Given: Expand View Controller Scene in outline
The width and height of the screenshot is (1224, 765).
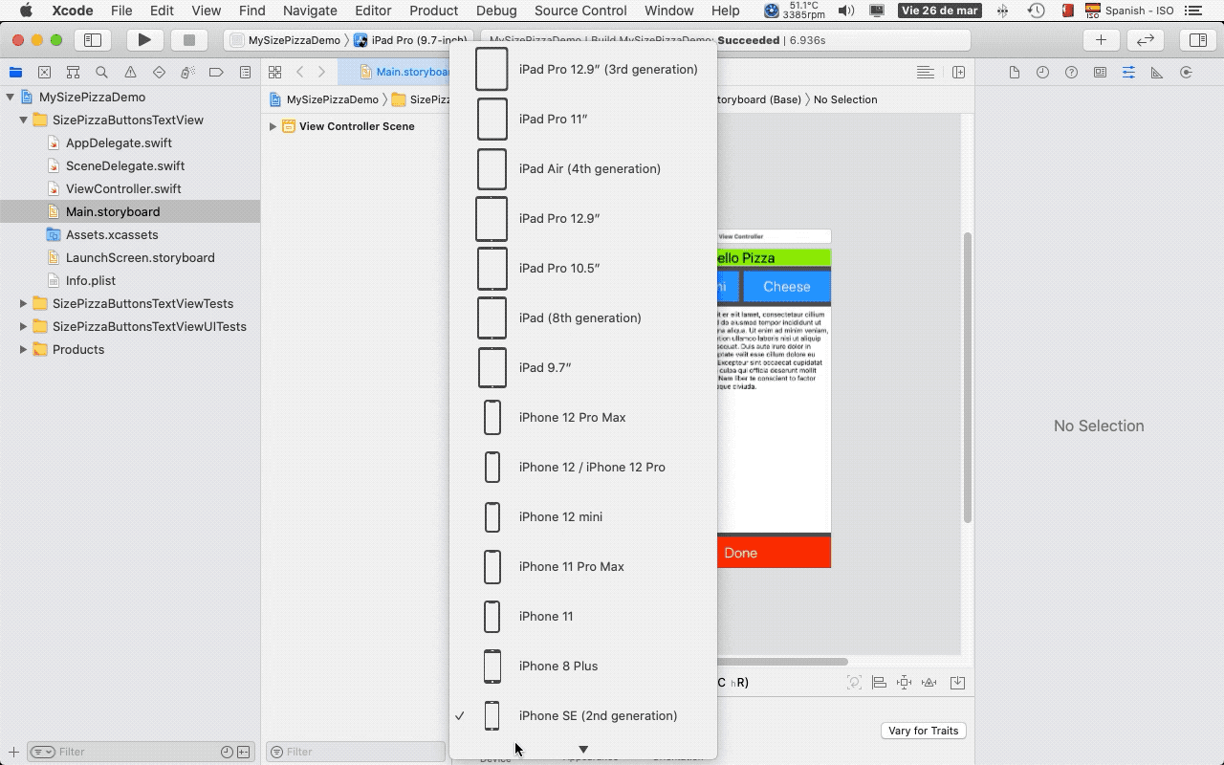Looking at the screenshot, I should click(x=273, y=126).
